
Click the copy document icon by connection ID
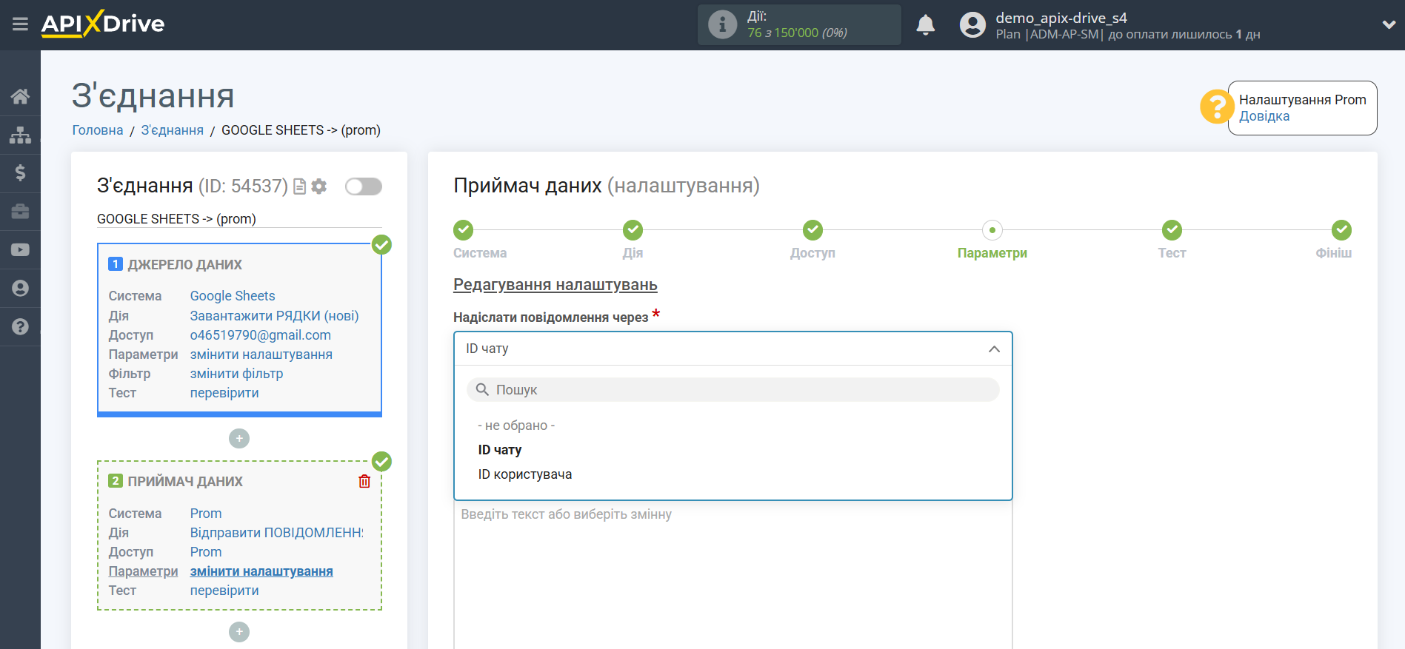pyautogui.click(x=300, y=186)
